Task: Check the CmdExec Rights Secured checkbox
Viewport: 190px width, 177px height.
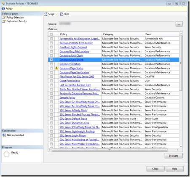Action: [x=51, y=47]
